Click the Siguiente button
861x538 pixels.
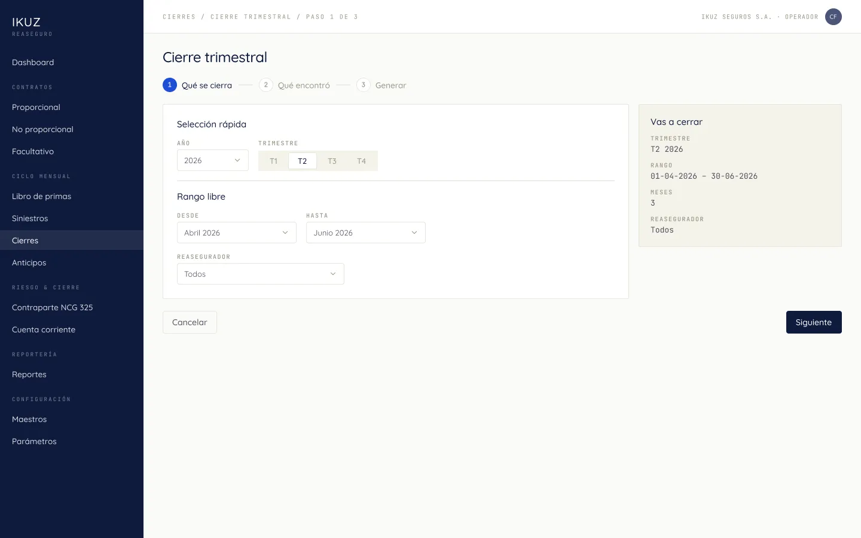tap(814, 322)
